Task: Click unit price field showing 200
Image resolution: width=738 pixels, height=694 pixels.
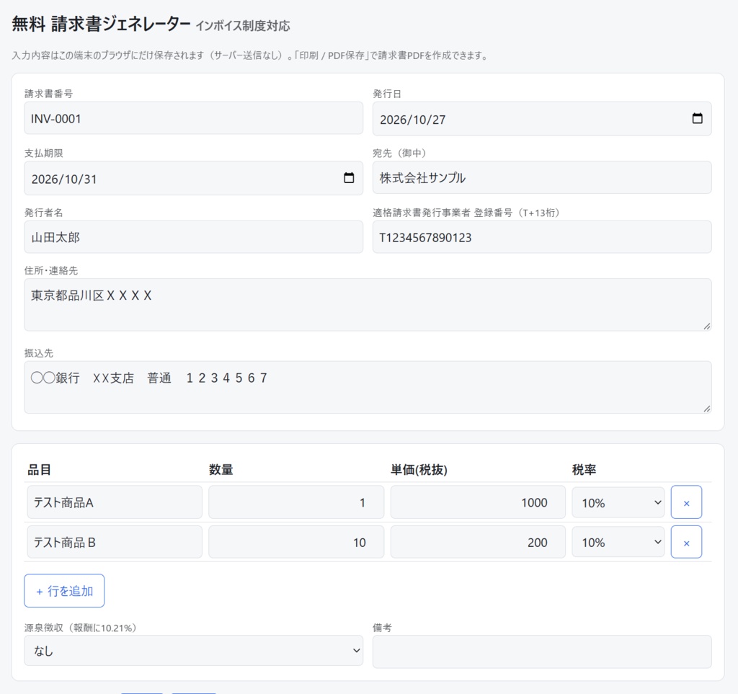Action: (x=478, y=542)
